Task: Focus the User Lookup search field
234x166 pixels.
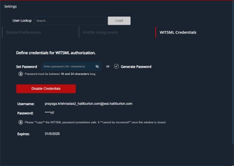Action: (70, 21)
